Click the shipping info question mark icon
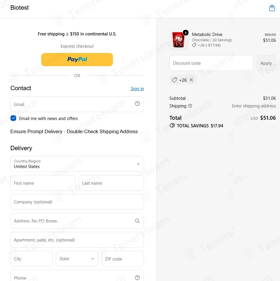The image size is (280, 281). point(190,106)
